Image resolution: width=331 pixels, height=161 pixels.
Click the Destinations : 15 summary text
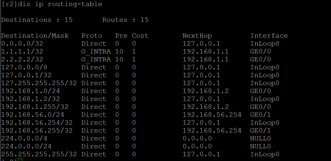pos(37,20)
